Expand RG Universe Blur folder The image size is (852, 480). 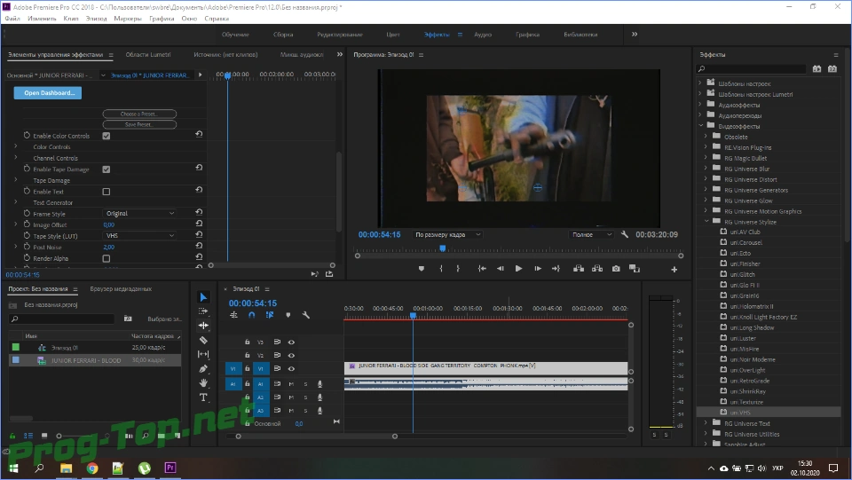(706, 169)
